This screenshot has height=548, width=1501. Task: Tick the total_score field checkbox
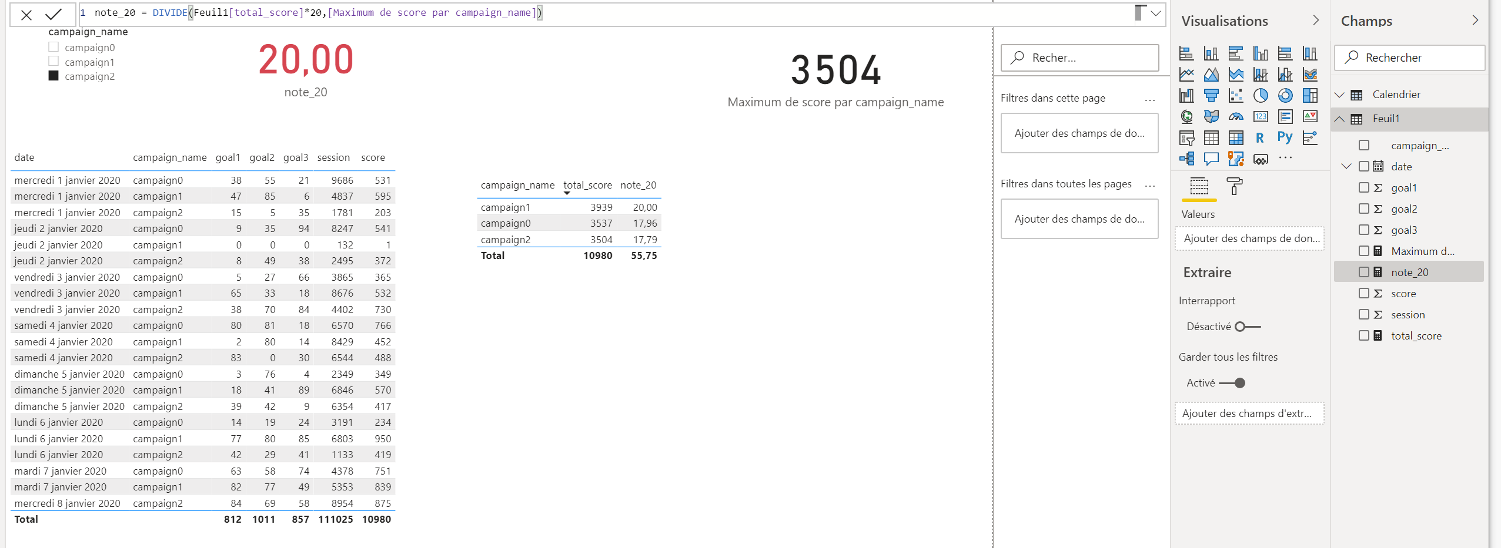click(x=1364, y=335)
